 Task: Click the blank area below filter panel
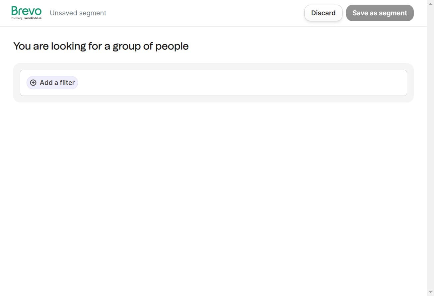tap(212, 183)
